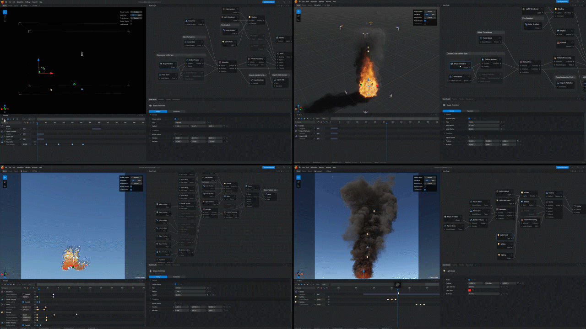Image resolution: width=586 pixels, height=329 pixels.
Task: Open the Simulation menu in the smoke-column window
Action: coord(313,167)
